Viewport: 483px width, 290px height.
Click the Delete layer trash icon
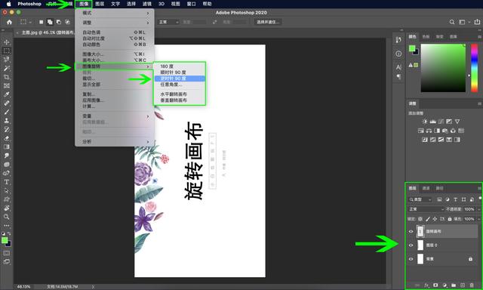coord(471,285)
